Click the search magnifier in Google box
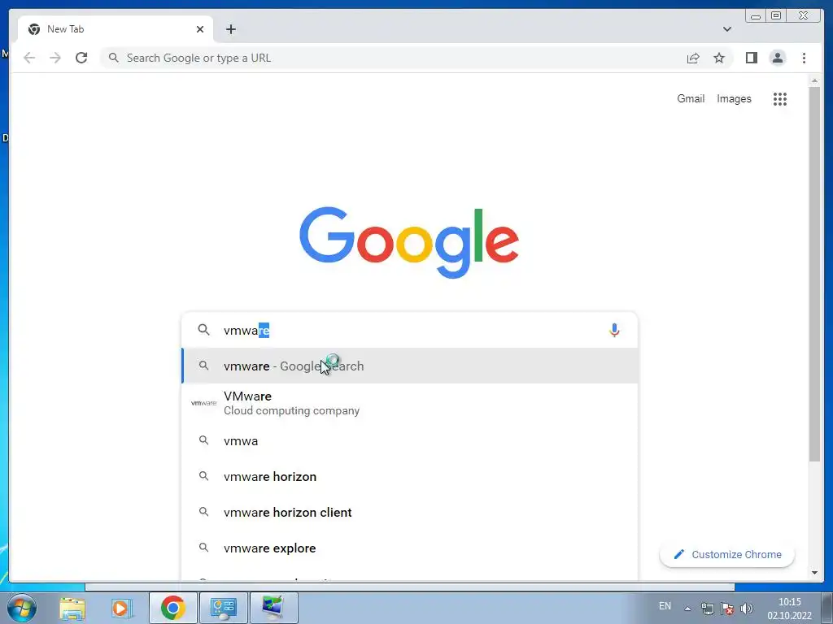833x624 pixels. (203, 330)
